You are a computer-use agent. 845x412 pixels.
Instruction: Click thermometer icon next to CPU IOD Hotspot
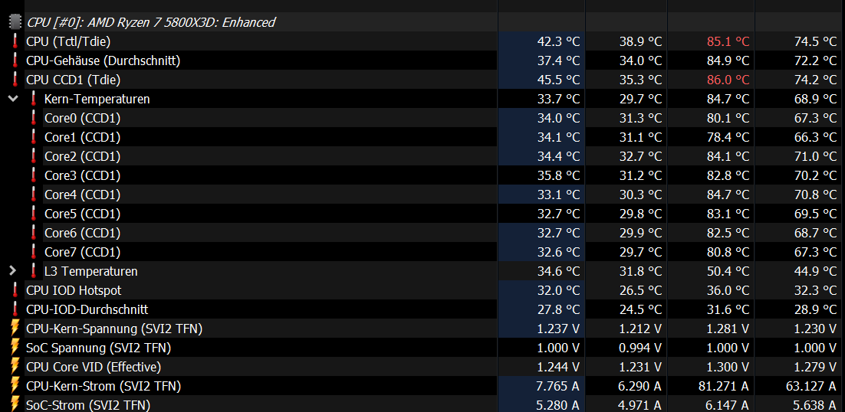15,290
